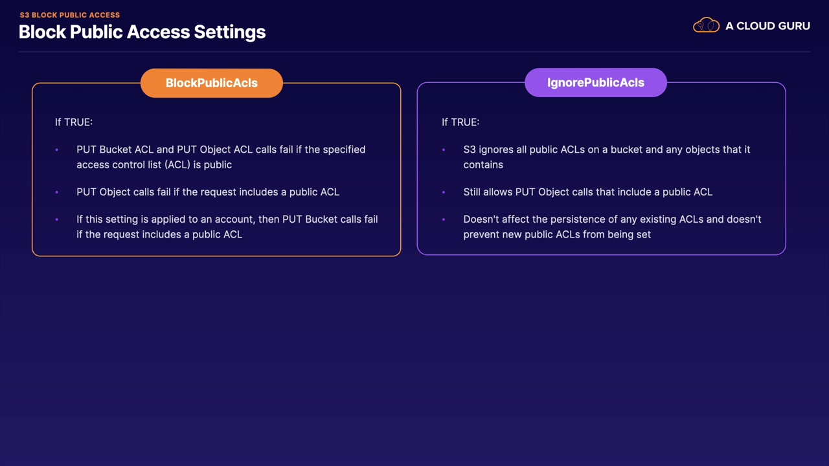Click "If TRUE:" under IgnorePublicAcls
Screen dimensions: 829x466
click(460, 122)
